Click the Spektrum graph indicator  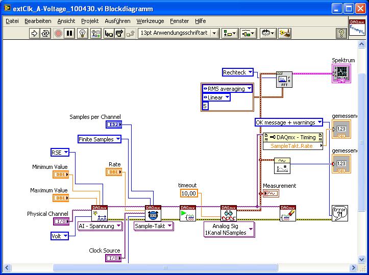point(342,73)
